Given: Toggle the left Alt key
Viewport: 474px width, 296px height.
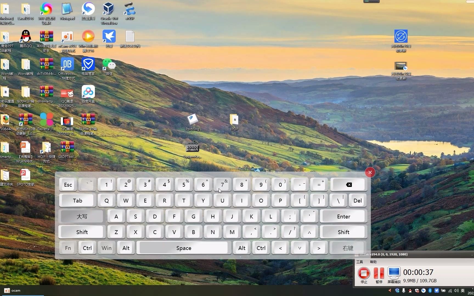Looking at the screenshot, I should (126, 248).
